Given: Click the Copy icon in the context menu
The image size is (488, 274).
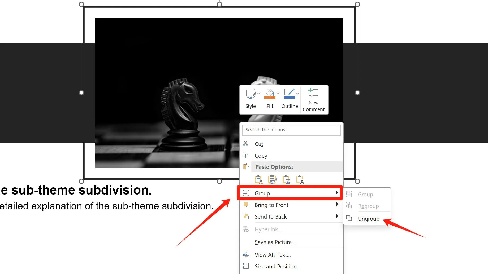Looking at the screenshot, I should coord(246,155).
